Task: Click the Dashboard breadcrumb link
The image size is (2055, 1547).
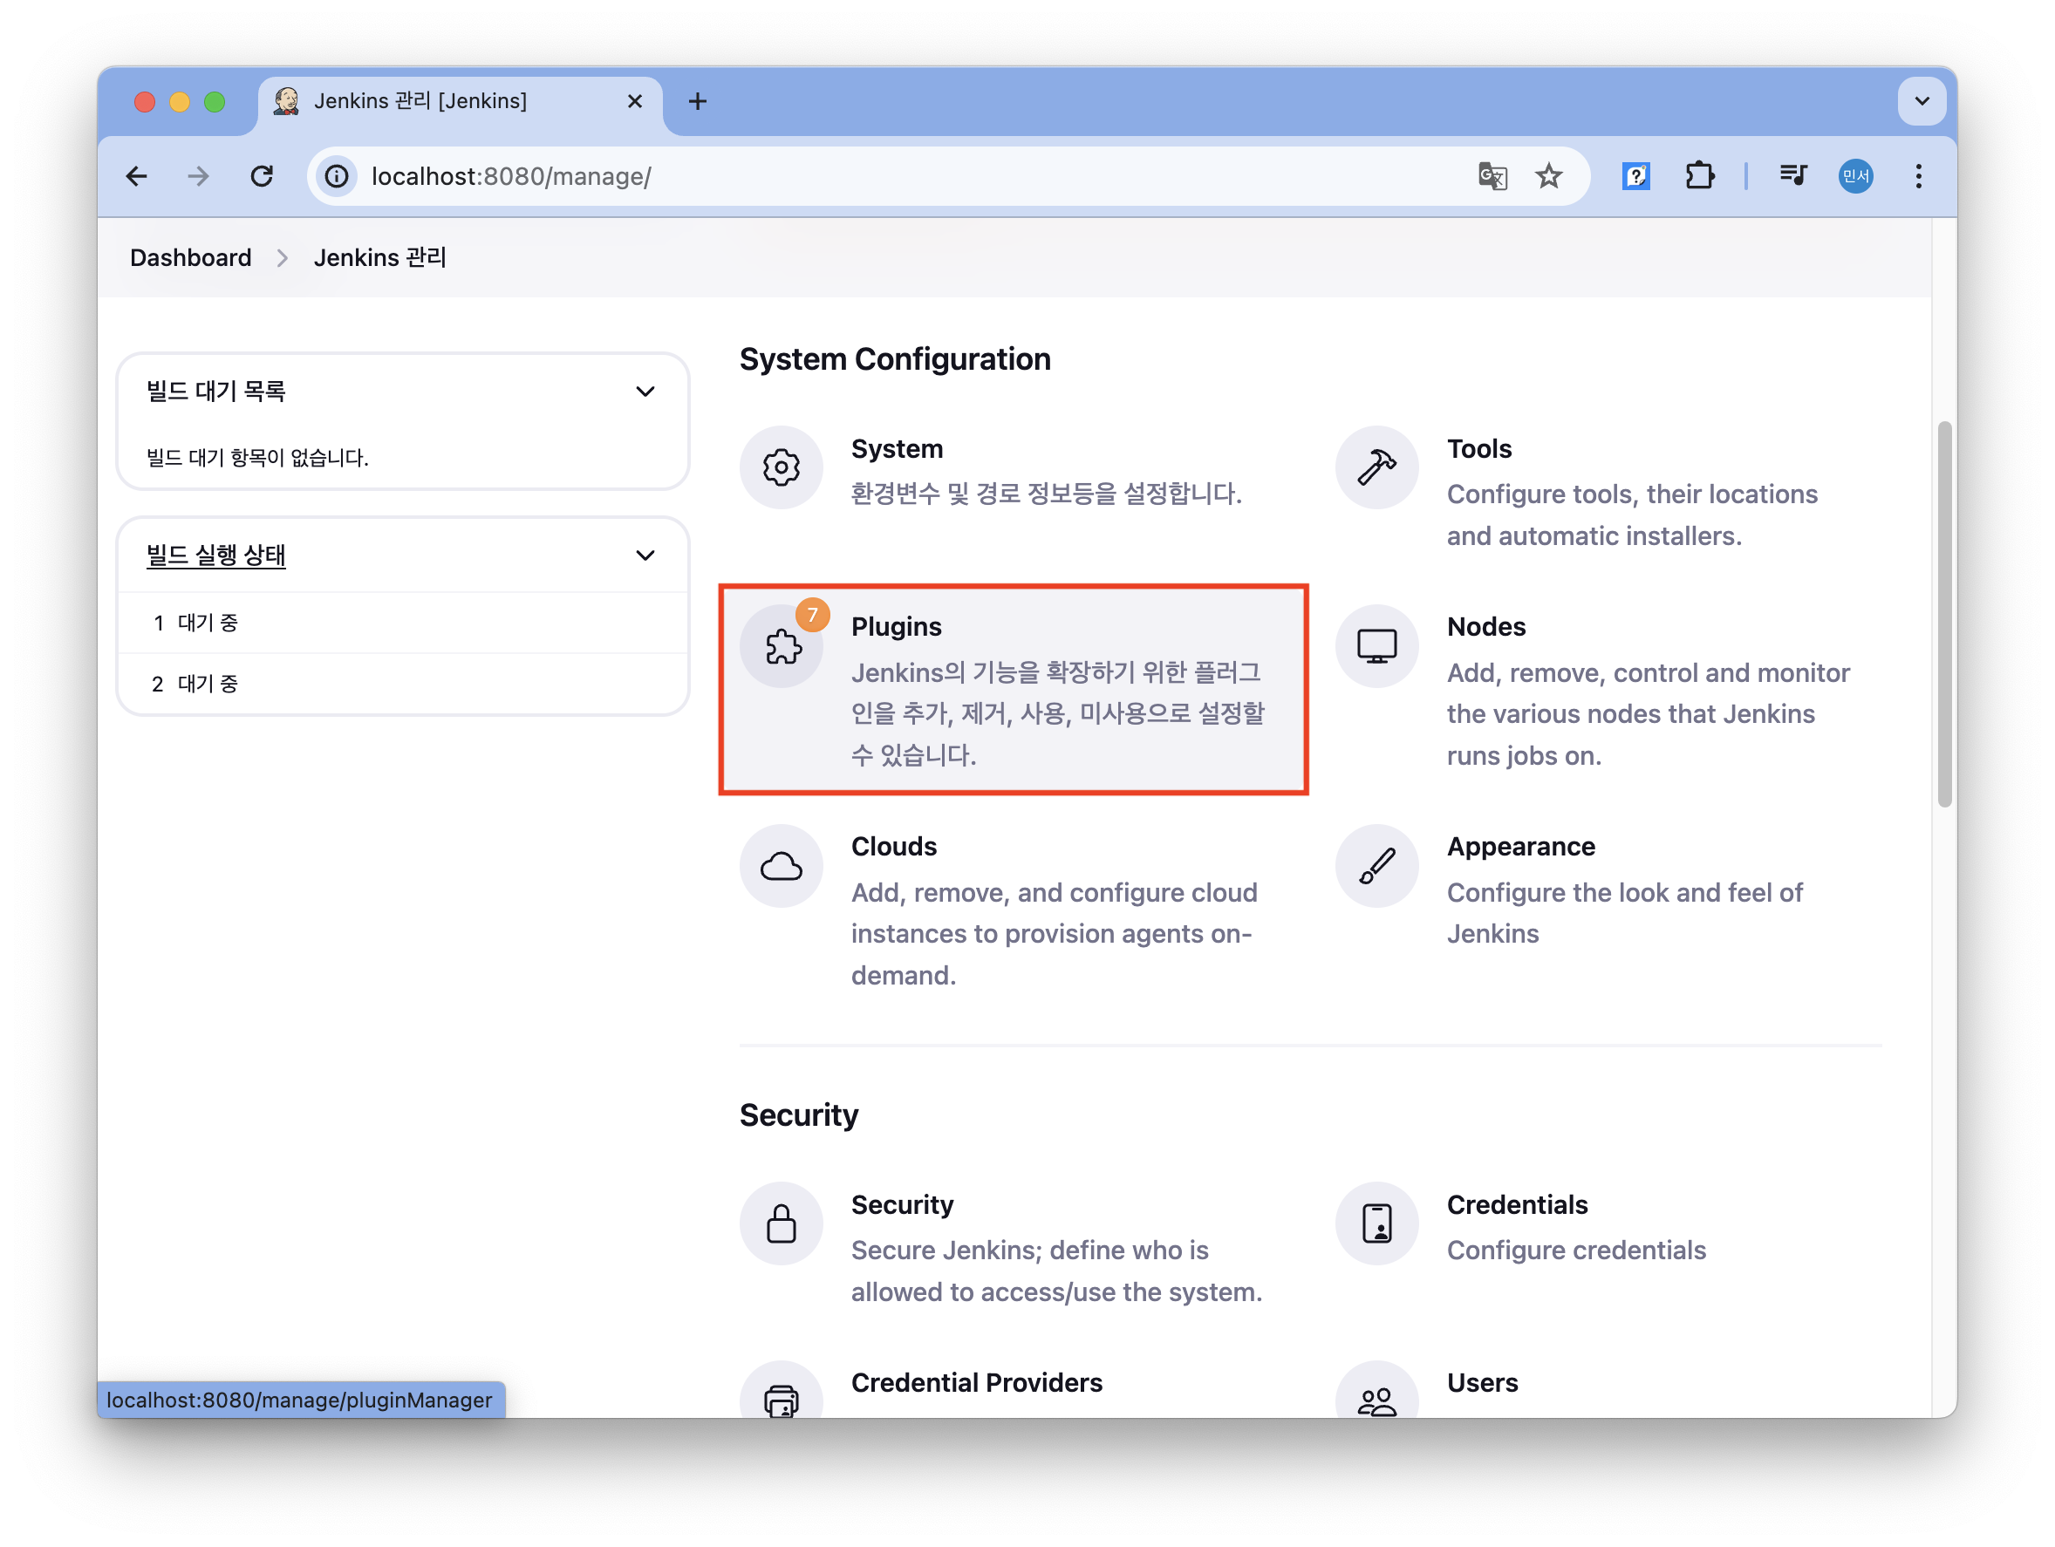Action: tap(190, 257)
